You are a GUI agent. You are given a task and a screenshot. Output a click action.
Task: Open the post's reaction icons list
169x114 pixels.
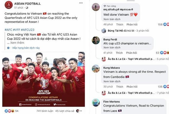(x=10, y=111)
